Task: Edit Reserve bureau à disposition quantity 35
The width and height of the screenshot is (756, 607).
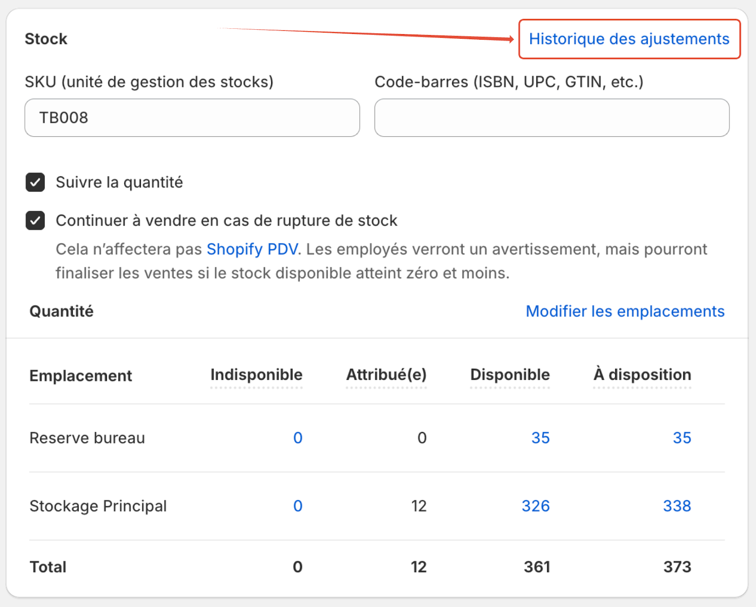Action: [682, 438]
